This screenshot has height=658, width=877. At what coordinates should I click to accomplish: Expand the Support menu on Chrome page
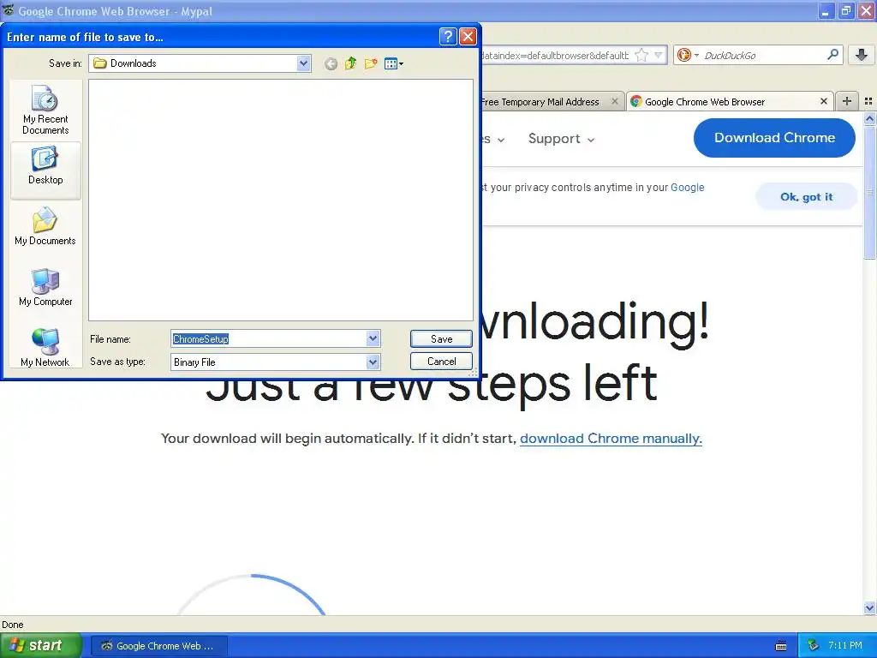coord(561,139)
